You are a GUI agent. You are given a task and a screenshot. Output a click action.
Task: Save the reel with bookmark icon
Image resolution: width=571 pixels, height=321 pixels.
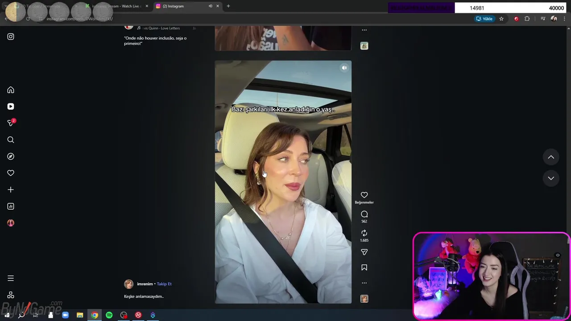click(364, 267)
